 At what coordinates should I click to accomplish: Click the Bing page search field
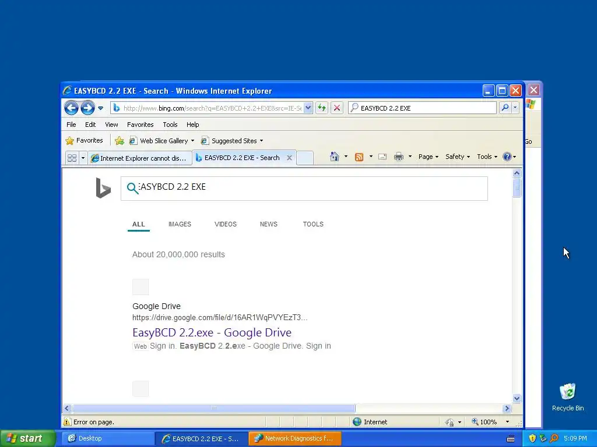(x=304, y=188)
